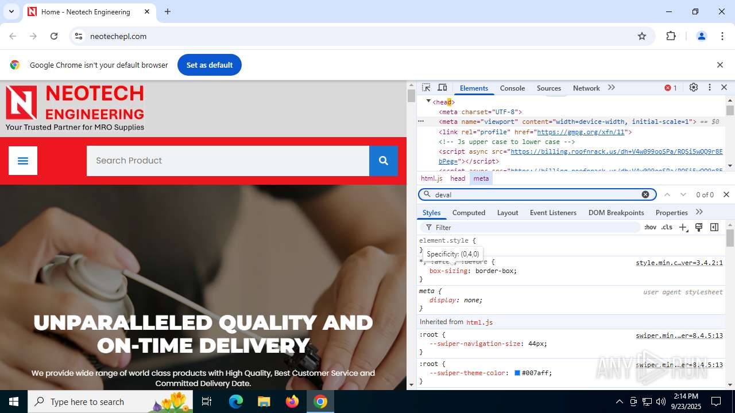
Task: Click the html.js inherited-from link
Action: (479, 322)
